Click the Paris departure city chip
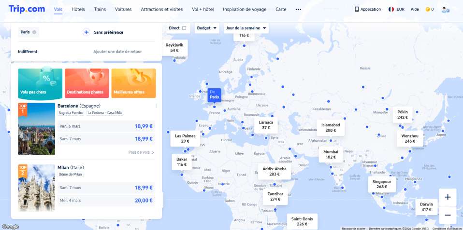The height and width of the screenshot is (230, 463). (x=29, y=32)
